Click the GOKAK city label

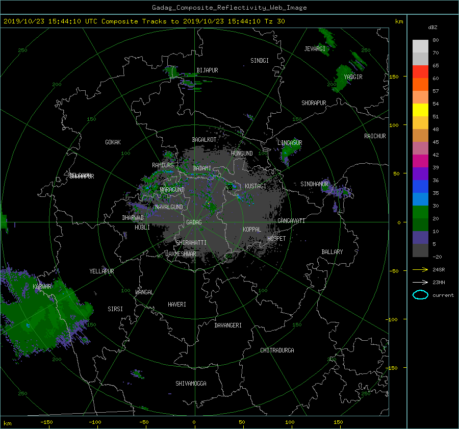[x=113, y=142]
